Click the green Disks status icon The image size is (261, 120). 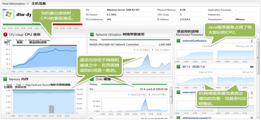(x=92, y=79)
